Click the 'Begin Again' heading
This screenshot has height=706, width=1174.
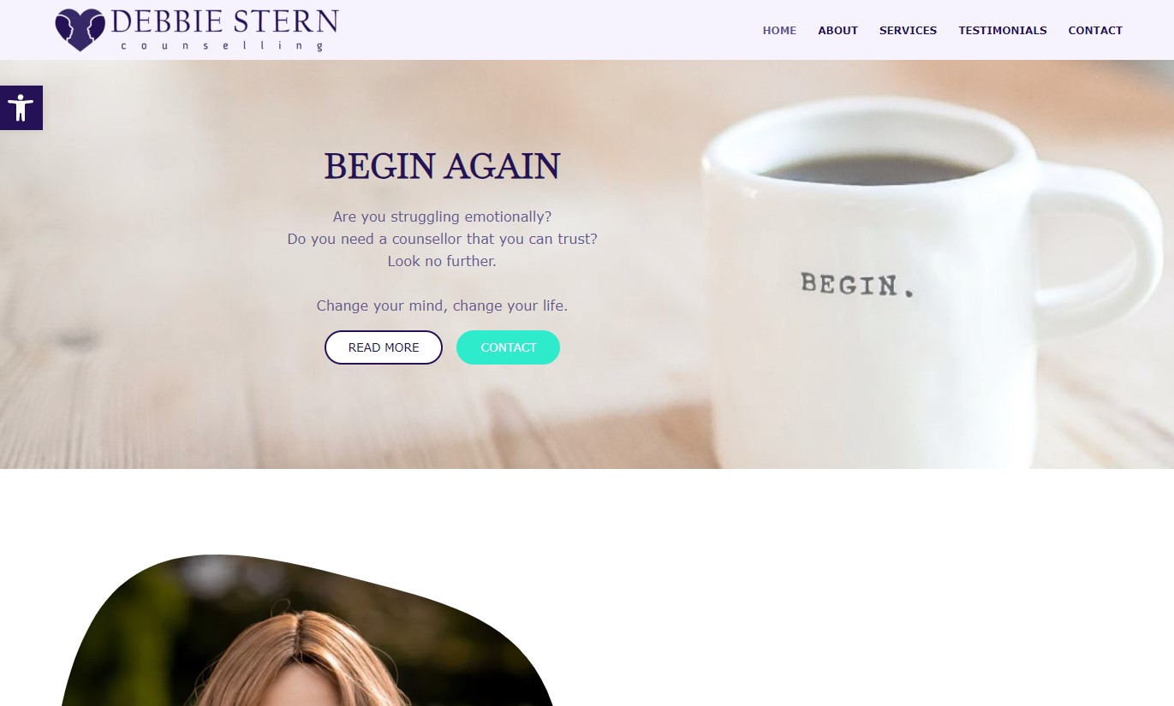tap(442, 166)
